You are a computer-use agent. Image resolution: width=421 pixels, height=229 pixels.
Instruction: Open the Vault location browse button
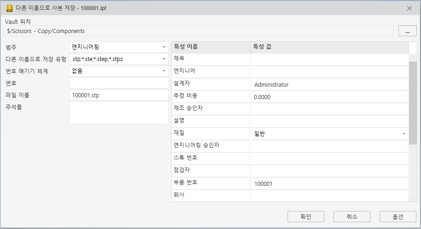tap(407, 31)
